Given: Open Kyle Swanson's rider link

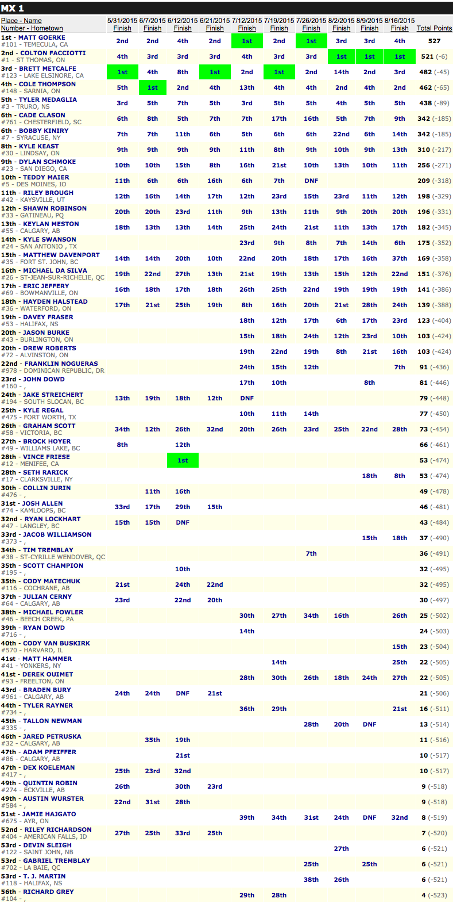Looking at the screenshot, I should pyautogui.click(x=49, y=239).
